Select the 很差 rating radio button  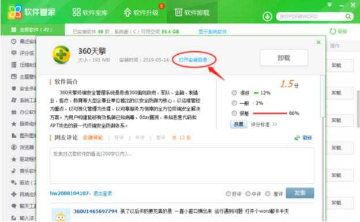point(234,113)
